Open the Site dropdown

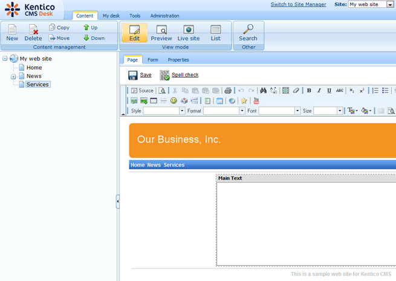coord(390,4)
